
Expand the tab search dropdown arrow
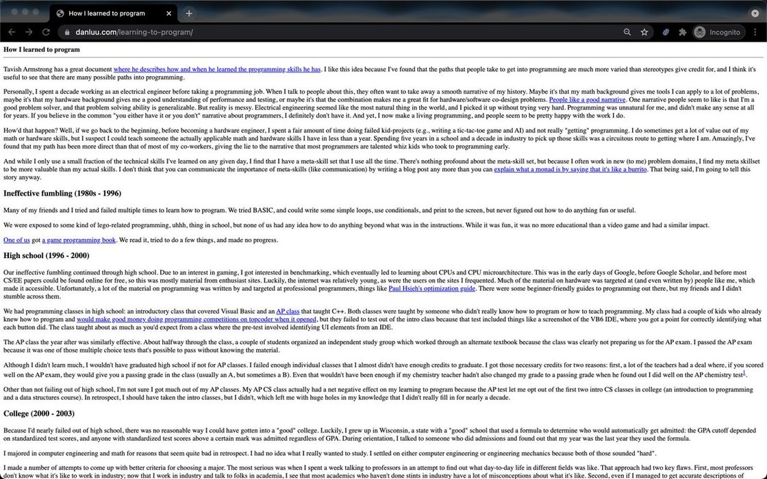tap(755, 13)
